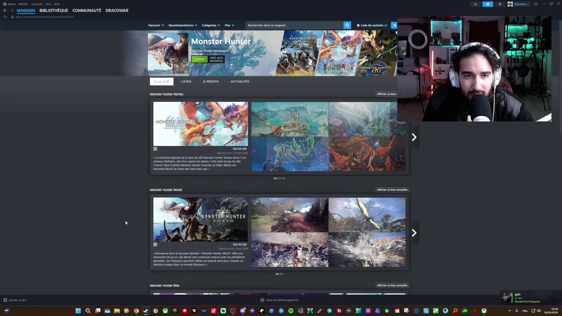Switch to the À PROPOS tab
The image size is (562, 316).
(211, 81)
